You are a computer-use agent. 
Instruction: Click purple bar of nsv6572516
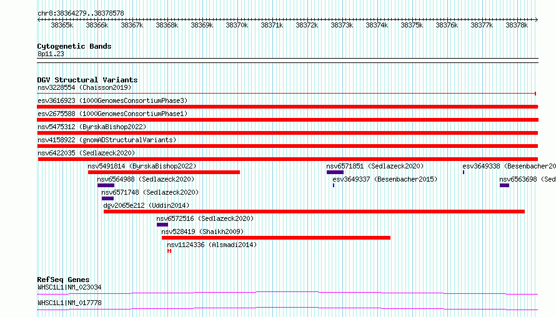click(162, 225)
